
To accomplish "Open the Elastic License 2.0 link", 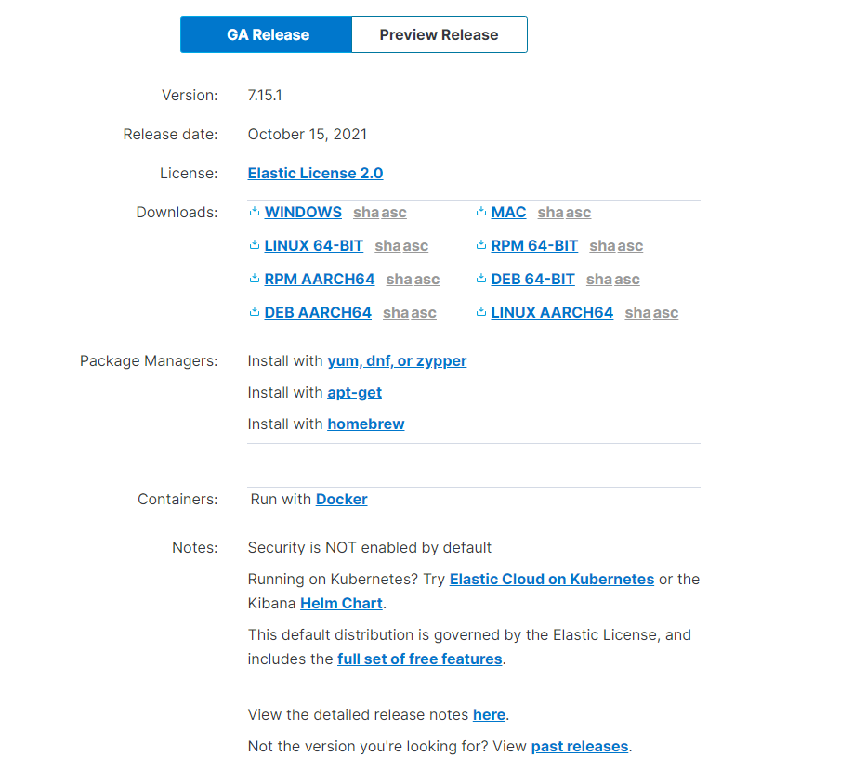I will pos(315,174).
